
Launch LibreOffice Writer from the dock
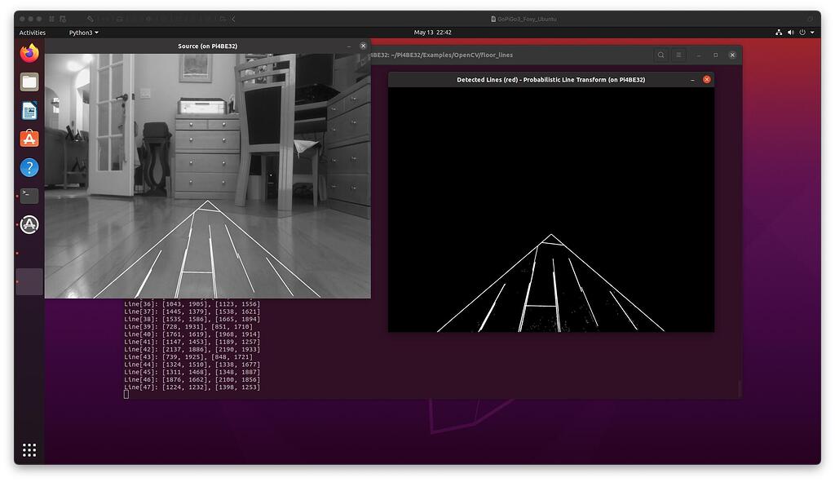point(29,110)
